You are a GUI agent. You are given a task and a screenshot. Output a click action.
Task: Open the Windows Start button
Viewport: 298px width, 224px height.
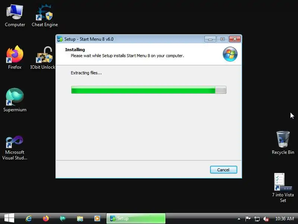tap(9, 218)
